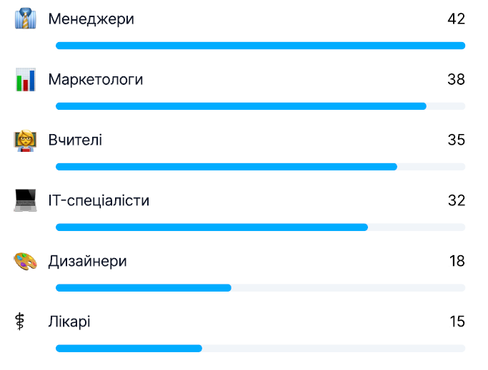Click the count 15 for Лікарі
The image size is (488, 370).
pos(457,322)
